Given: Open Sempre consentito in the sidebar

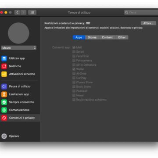Looking at the screenshot, I should (22, 102).
